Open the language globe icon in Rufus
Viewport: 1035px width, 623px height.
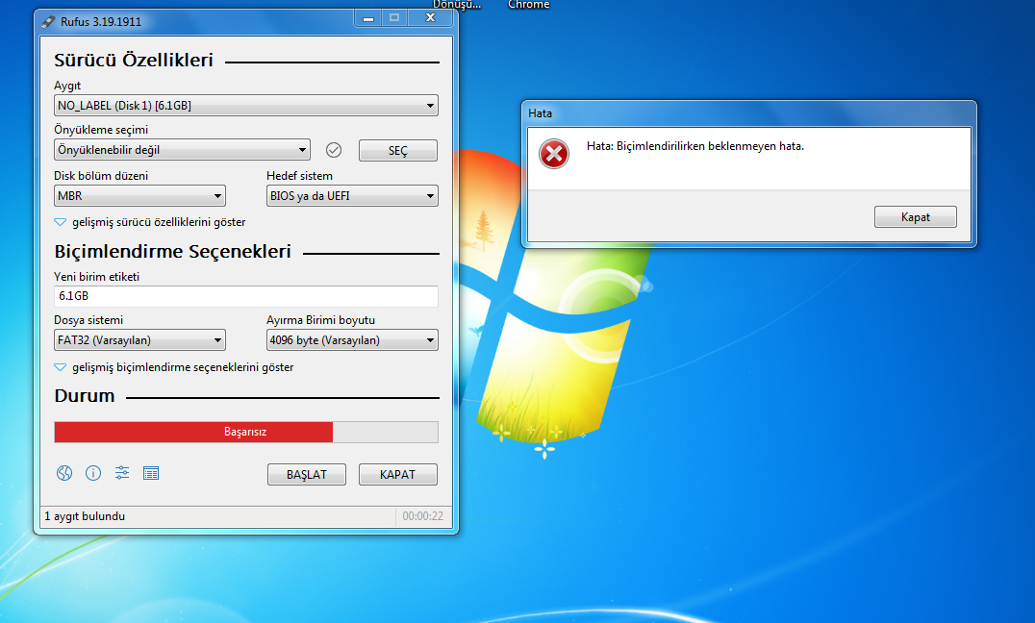coord(64,472)
